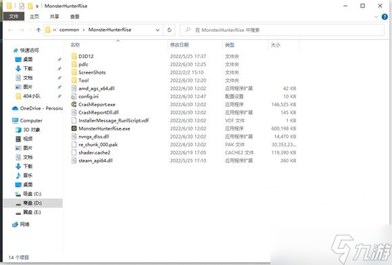Click the shader.cache2 file name
Image resolution: width=392 pixels, height=265 pixels.
tap(95, 153)
